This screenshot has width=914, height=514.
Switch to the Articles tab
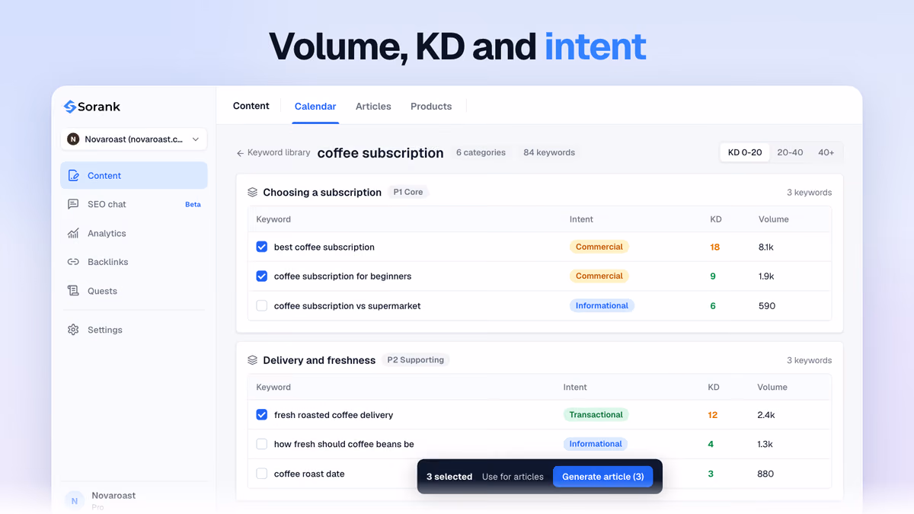tap(373, 107)
